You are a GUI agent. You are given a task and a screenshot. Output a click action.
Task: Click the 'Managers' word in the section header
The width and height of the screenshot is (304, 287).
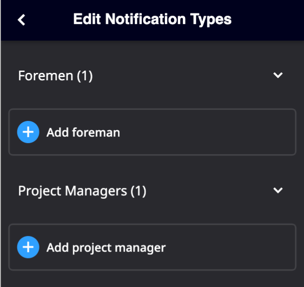point(96,191)
